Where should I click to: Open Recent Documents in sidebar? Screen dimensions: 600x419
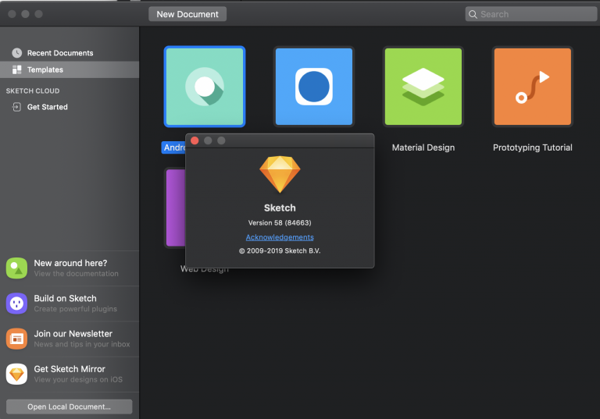(70, 53)
